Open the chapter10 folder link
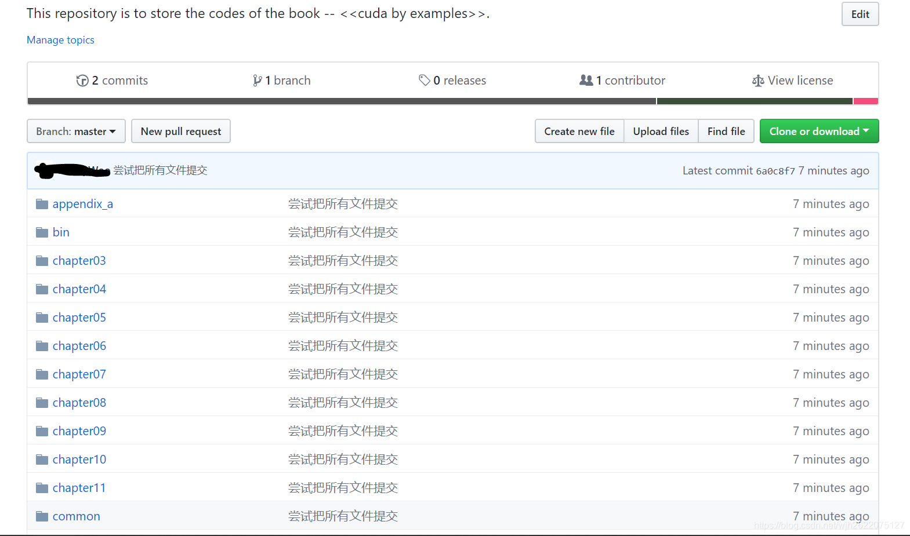 click(79, 460)
